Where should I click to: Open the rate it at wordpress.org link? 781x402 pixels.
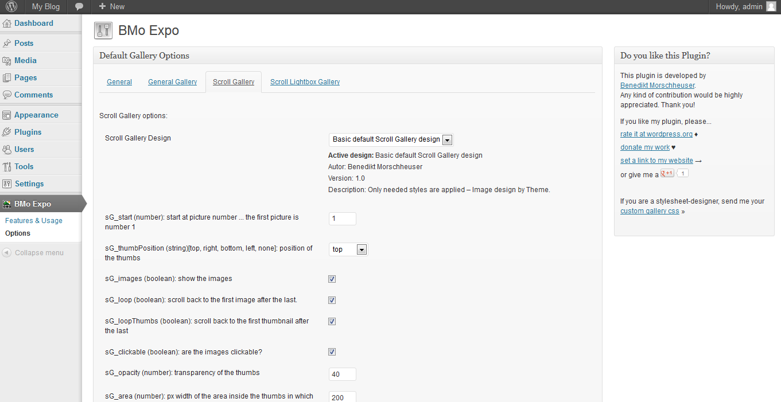click(x=656, y=134)
